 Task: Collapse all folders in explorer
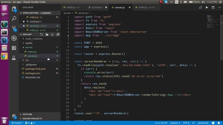pyautogui.click(x=58, y=34)
